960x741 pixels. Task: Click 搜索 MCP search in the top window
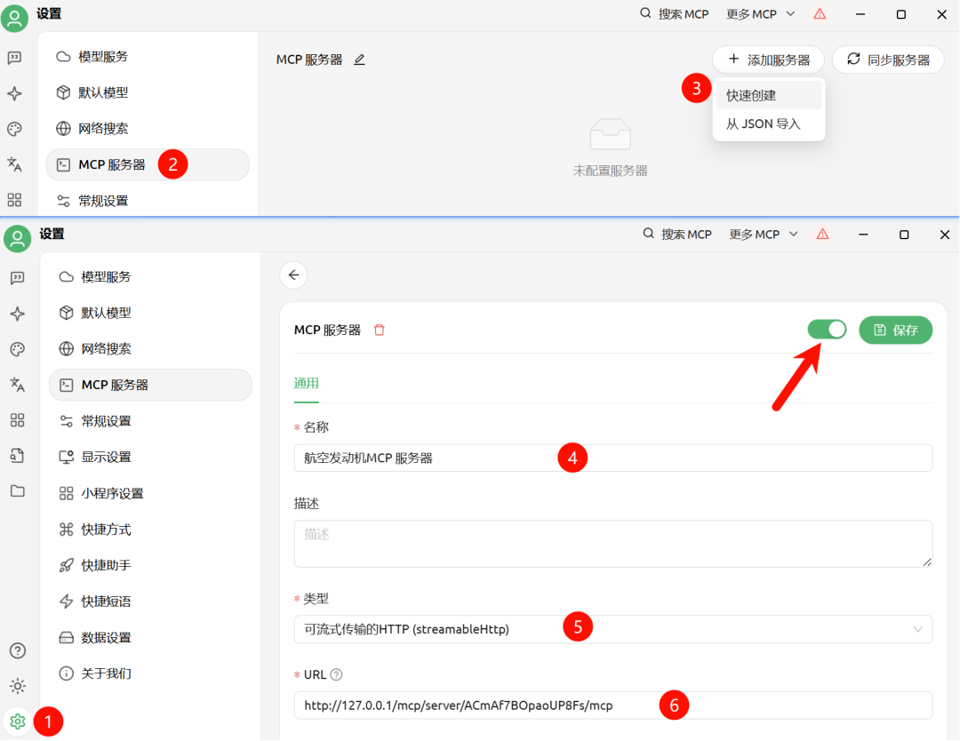coord(674,14)
